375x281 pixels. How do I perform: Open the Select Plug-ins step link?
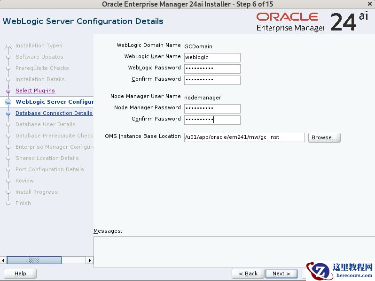[x=35, y=91]
